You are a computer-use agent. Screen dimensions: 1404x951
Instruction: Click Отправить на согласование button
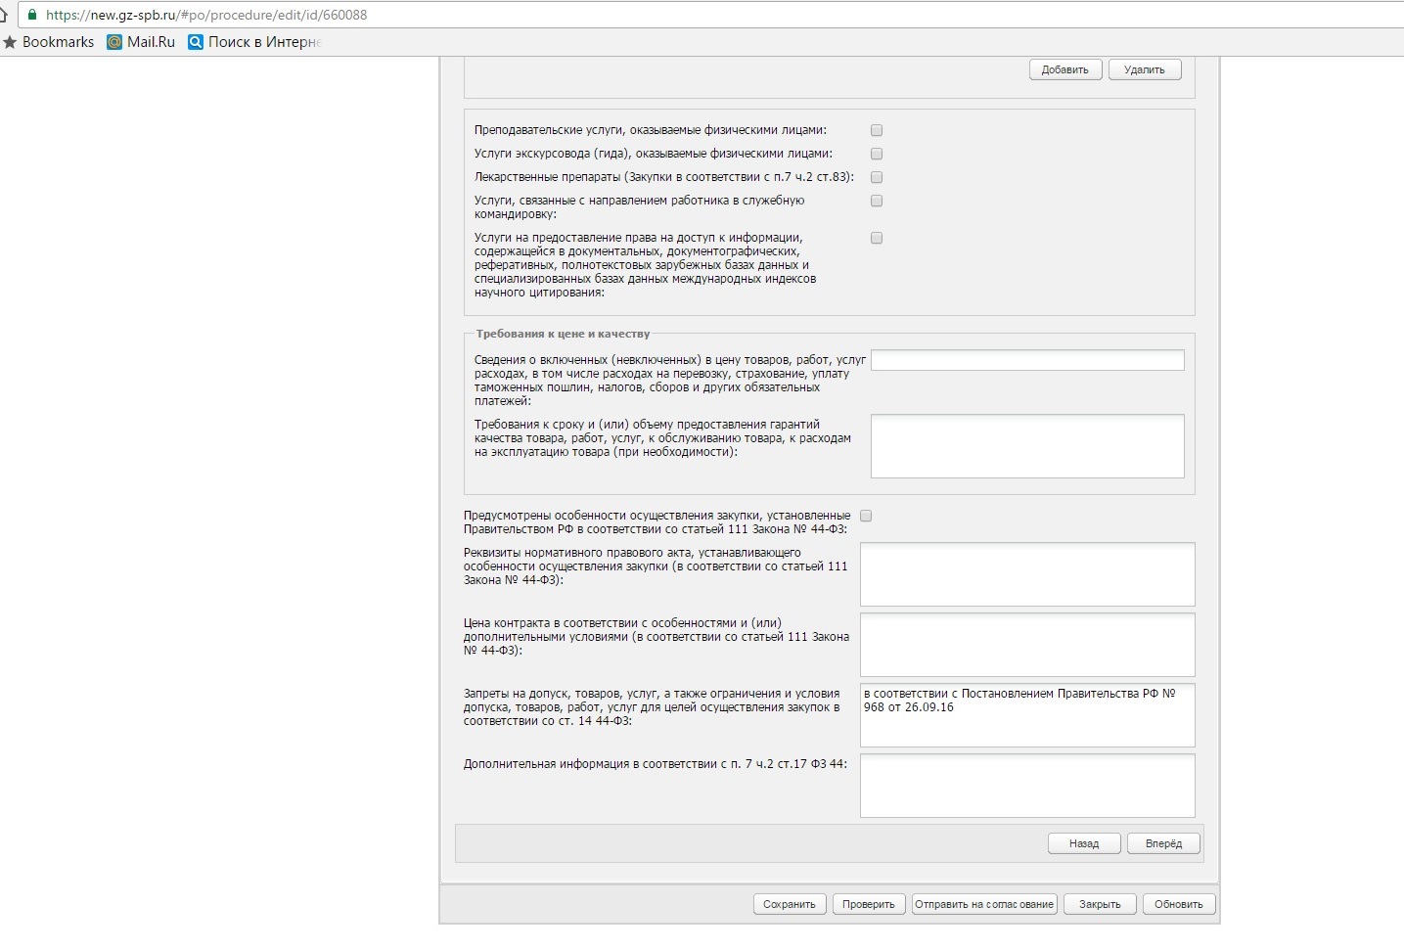(984, 904)
